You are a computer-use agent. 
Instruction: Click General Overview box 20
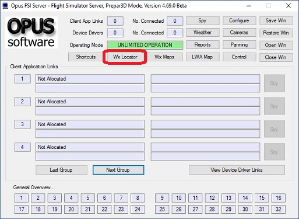[x=71, y=210]
